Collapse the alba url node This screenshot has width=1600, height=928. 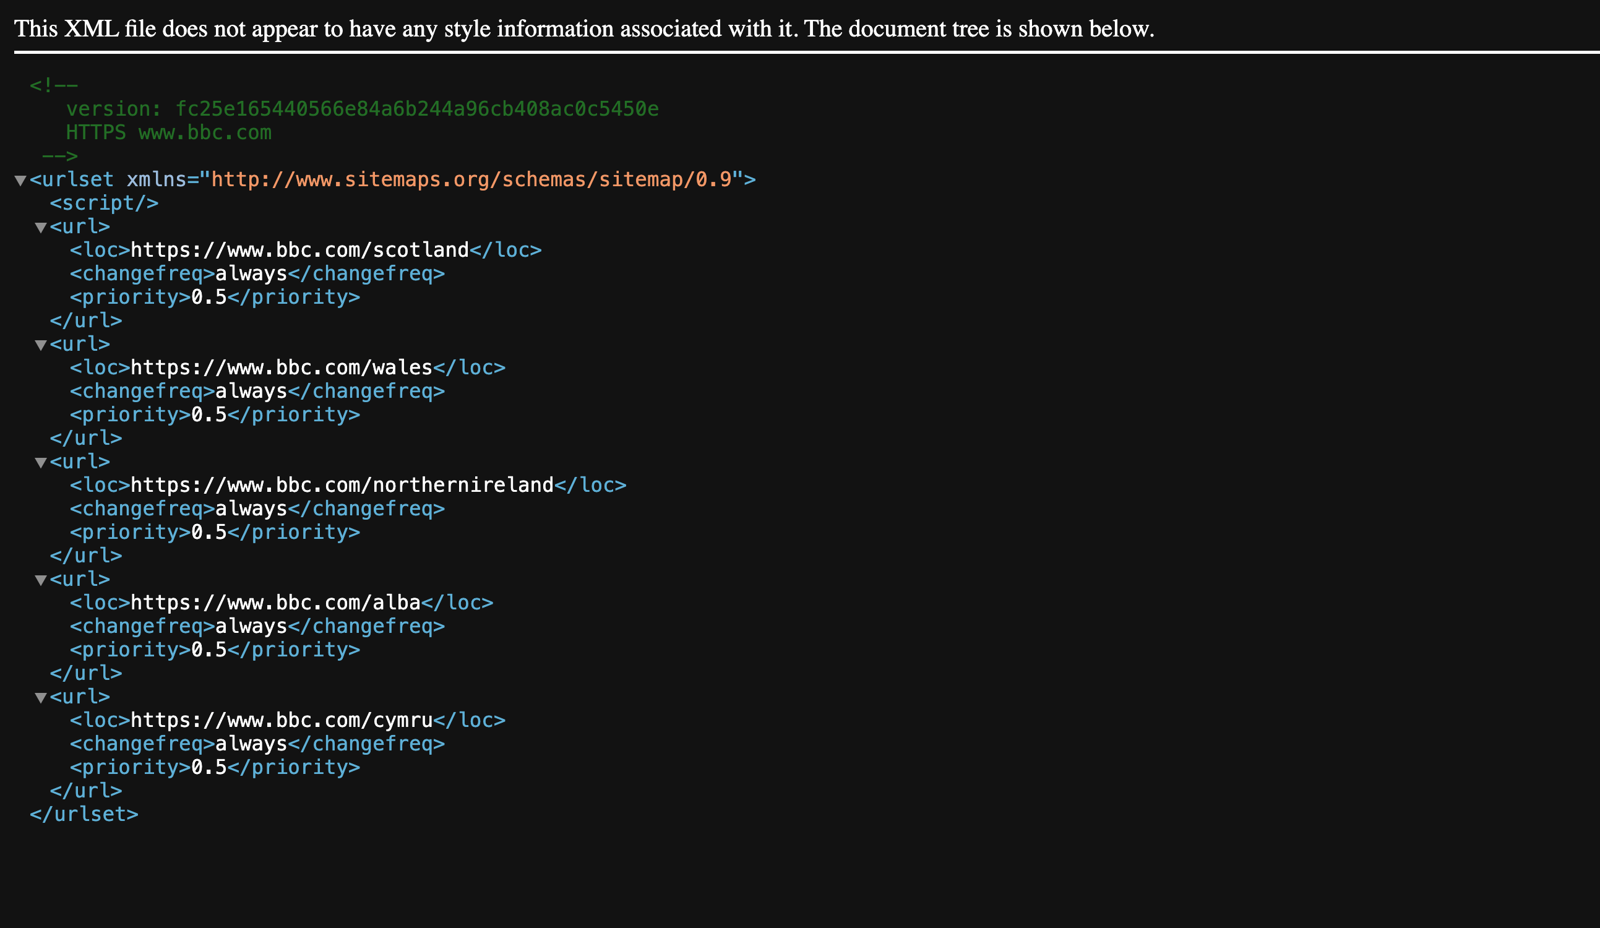click(x=41, y=580)
